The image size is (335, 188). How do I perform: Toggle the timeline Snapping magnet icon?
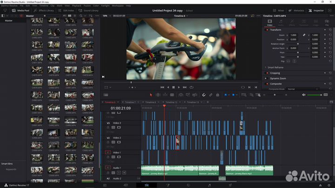(204, 95)
